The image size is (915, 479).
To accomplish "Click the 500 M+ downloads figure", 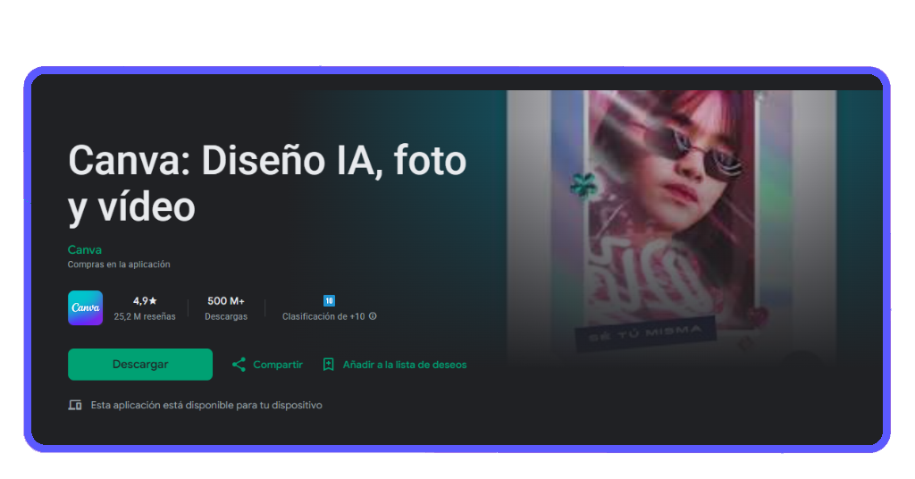I will click(226, 301).
